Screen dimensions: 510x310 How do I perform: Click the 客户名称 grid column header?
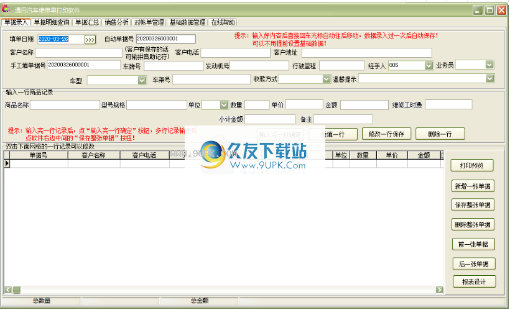point(94,155)
